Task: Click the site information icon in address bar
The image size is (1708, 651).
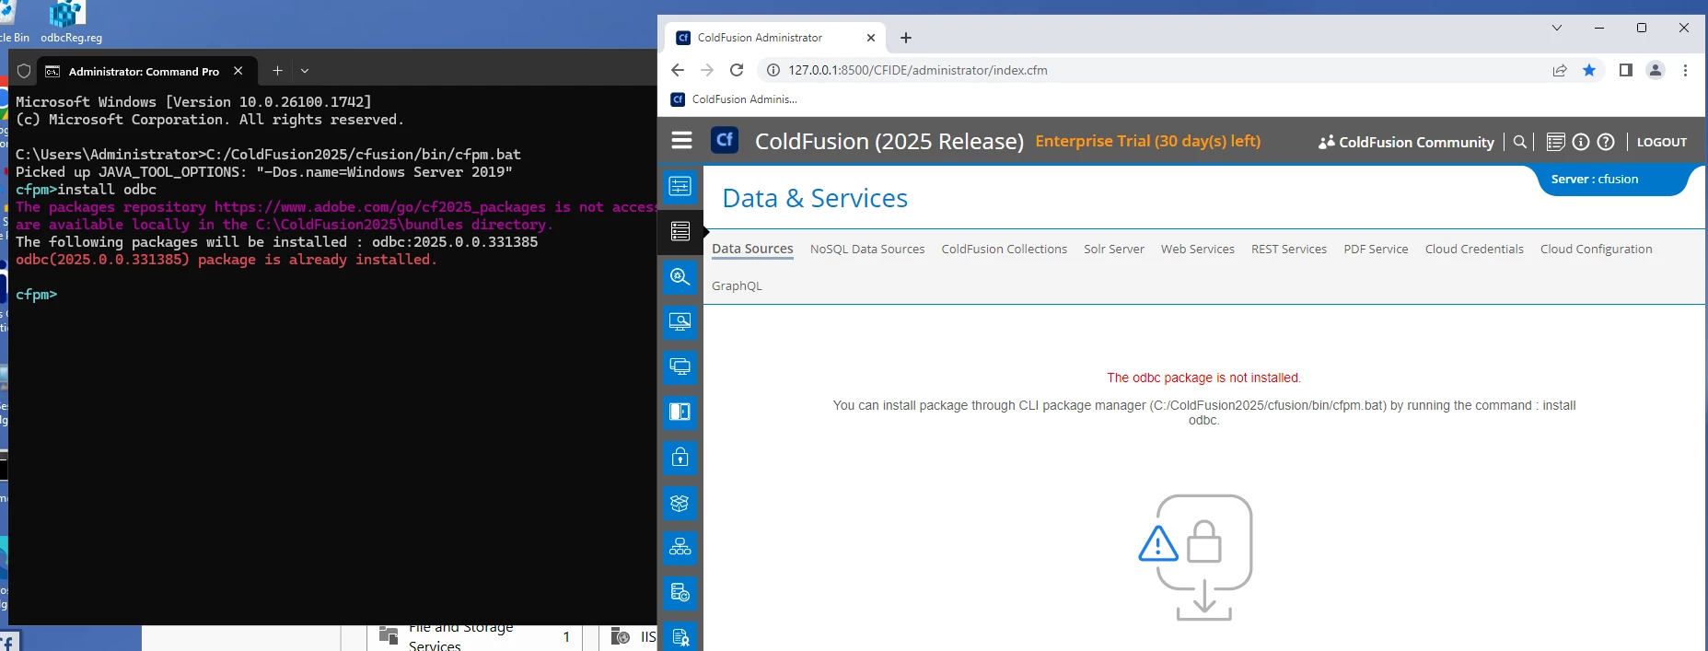Action: pos(773,70)
